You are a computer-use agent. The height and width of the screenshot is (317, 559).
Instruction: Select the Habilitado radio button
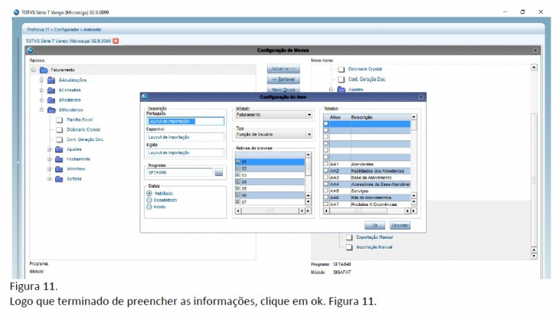point(150,193)
